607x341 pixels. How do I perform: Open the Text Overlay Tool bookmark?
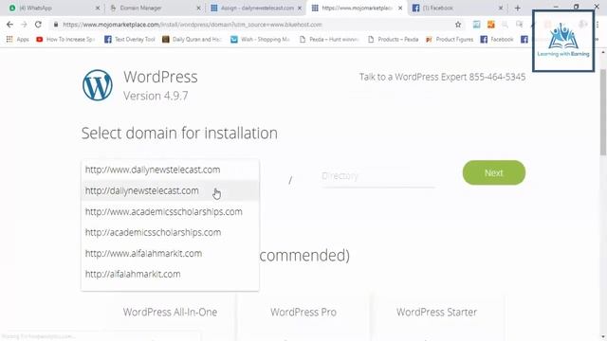(130, 39)
